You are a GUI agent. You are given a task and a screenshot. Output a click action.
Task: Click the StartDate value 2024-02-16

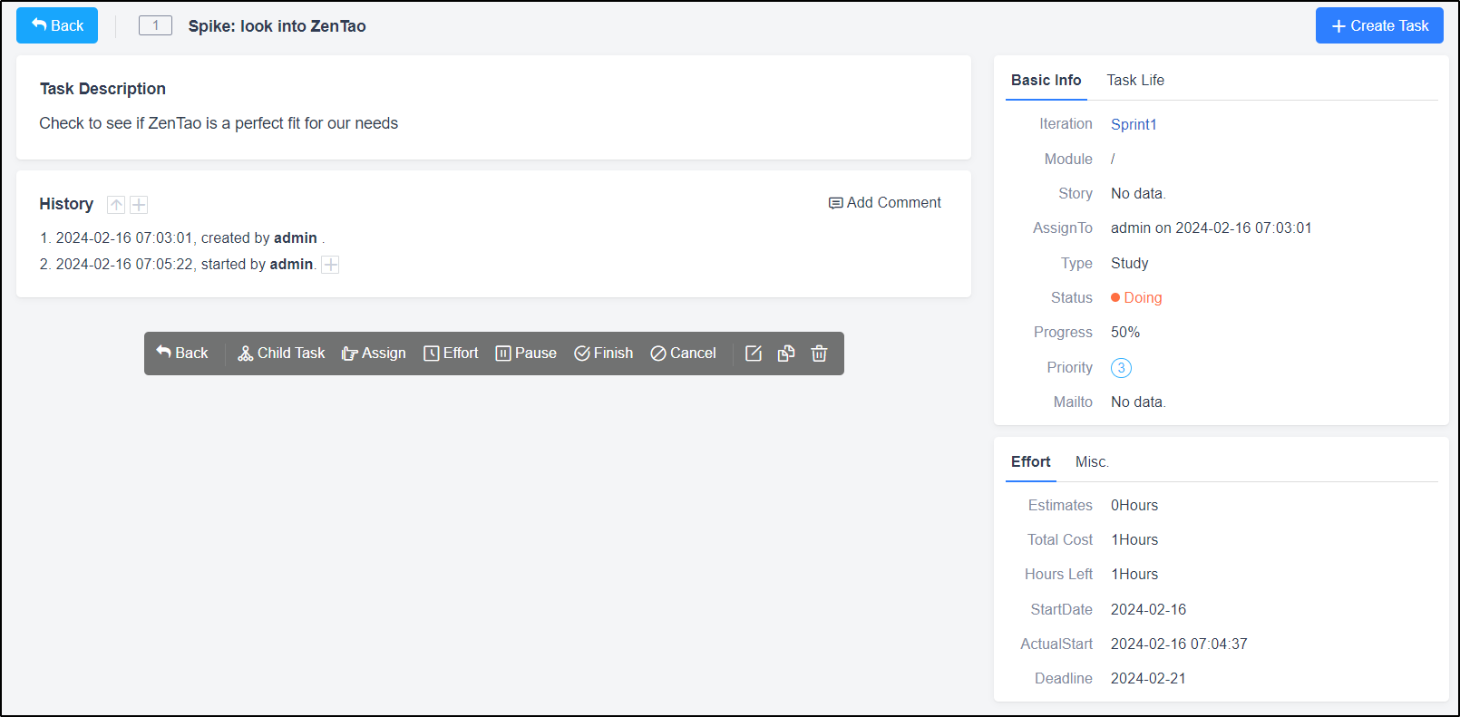pos(1148,609)
